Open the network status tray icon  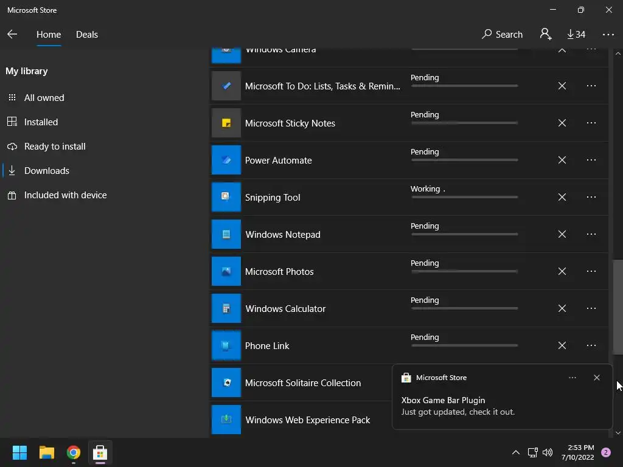[x=533, y=452]
